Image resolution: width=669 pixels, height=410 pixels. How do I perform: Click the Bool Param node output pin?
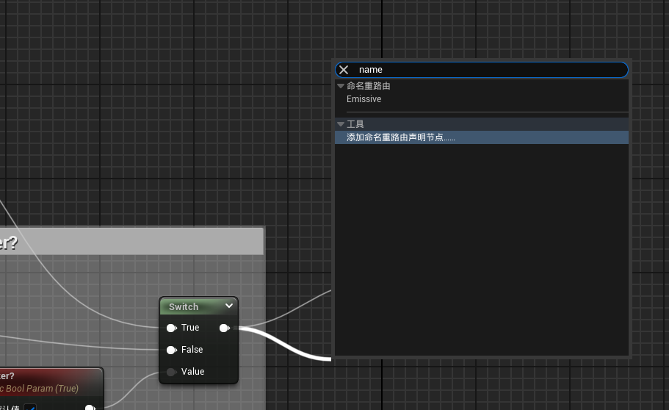pos(90,408)
